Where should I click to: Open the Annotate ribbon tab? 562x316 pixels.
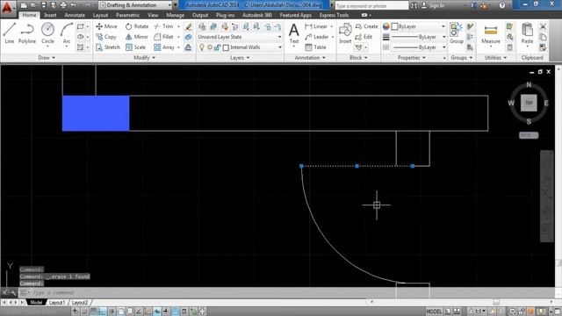click(75, 15)
